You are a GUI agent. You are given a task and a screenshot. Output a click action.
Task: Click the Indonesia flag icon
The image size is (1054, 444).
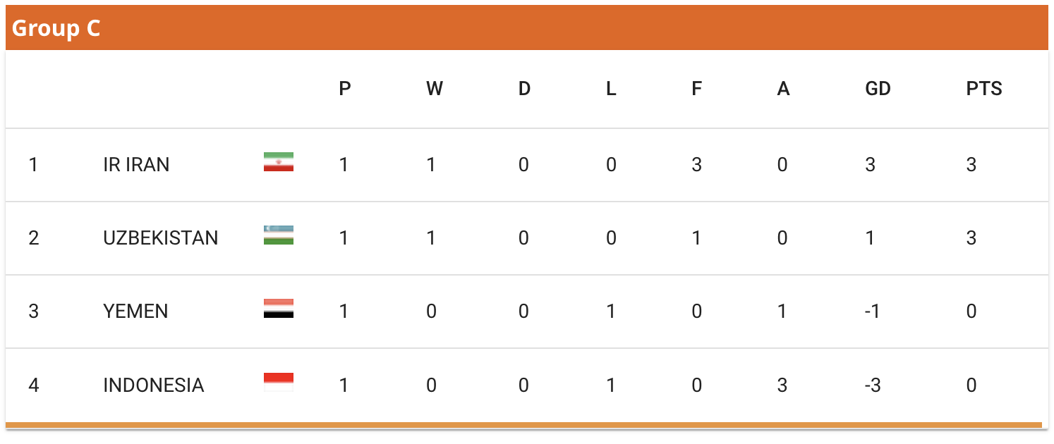[279, 382]
